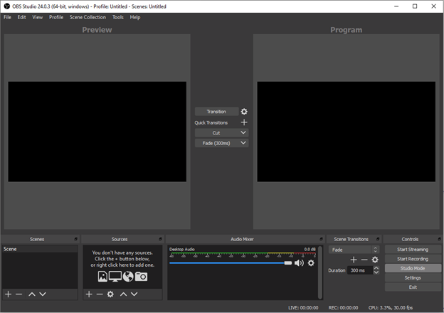
Task: Open the Profile menu
Action: tap(56, 17)
